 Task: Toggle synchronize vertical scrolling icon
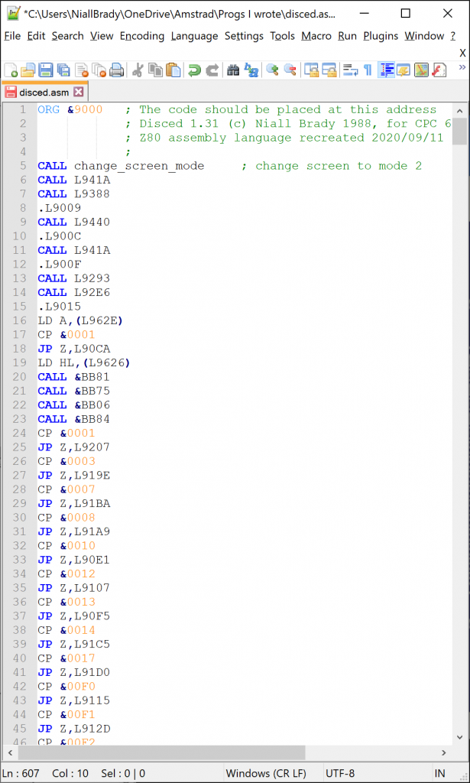click(x=311, y=70)
